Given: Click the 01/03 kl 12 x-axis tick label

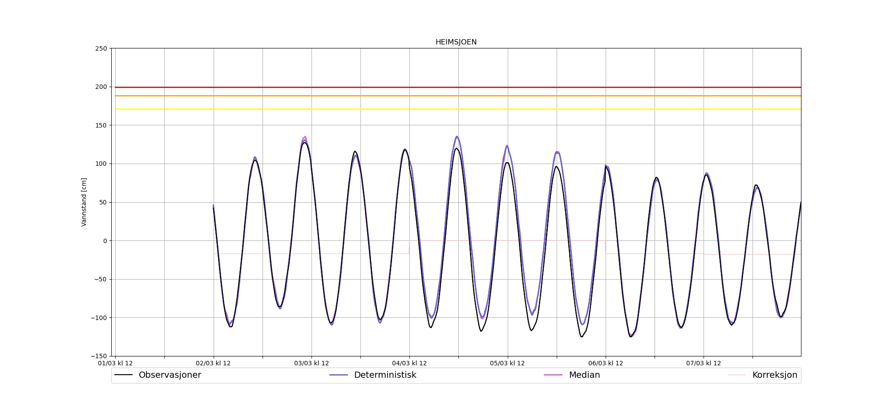Looking at the screenshot, I should pos(115,364).
